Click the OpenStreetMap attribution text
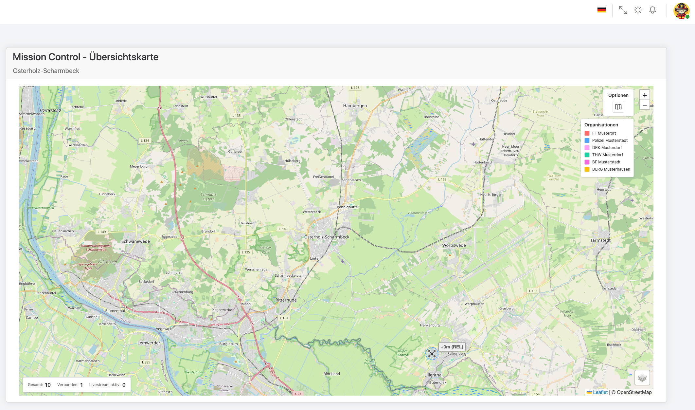The height and width of the screenshot is (410, 695). (634, 392)
